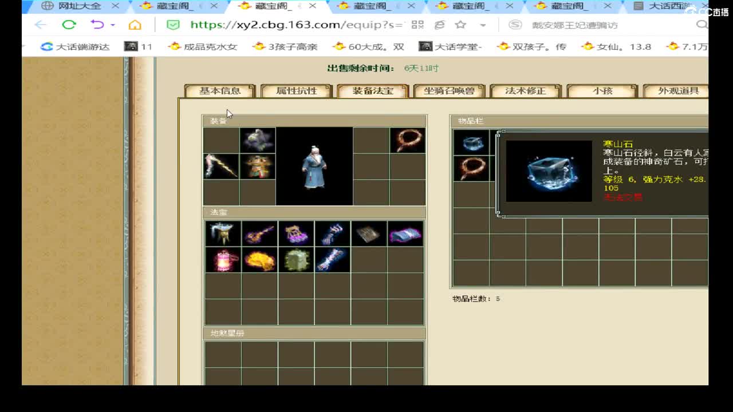The width and height of the screenshot is (733, 412).
Task: Open the 女仙。13.8 bookmark
Action: pyautogui.click(x=616, y=46)
